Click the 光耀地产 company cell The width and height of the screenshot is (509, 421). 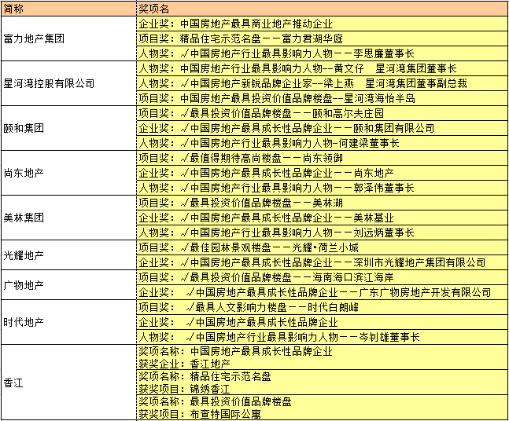(68, 255)
